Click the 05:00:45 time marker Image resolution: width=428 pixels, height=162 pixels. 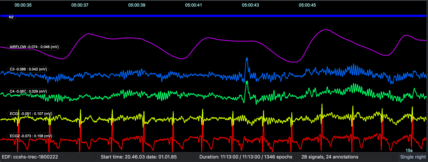(x=307, y=5)
